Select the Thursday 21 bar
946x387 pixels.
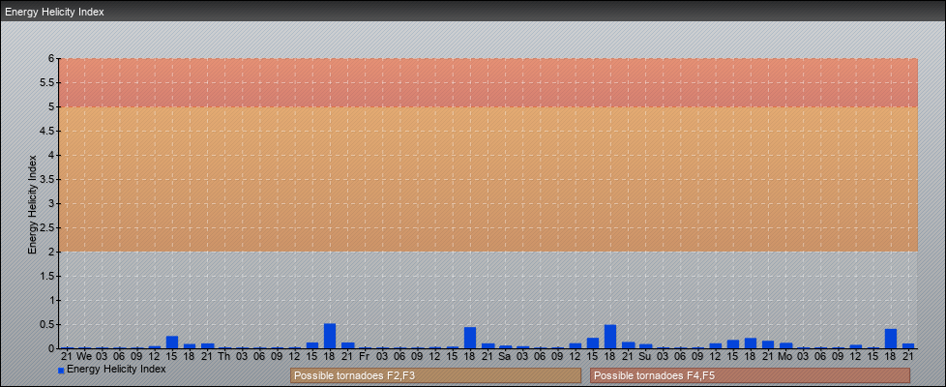(347, 345)
